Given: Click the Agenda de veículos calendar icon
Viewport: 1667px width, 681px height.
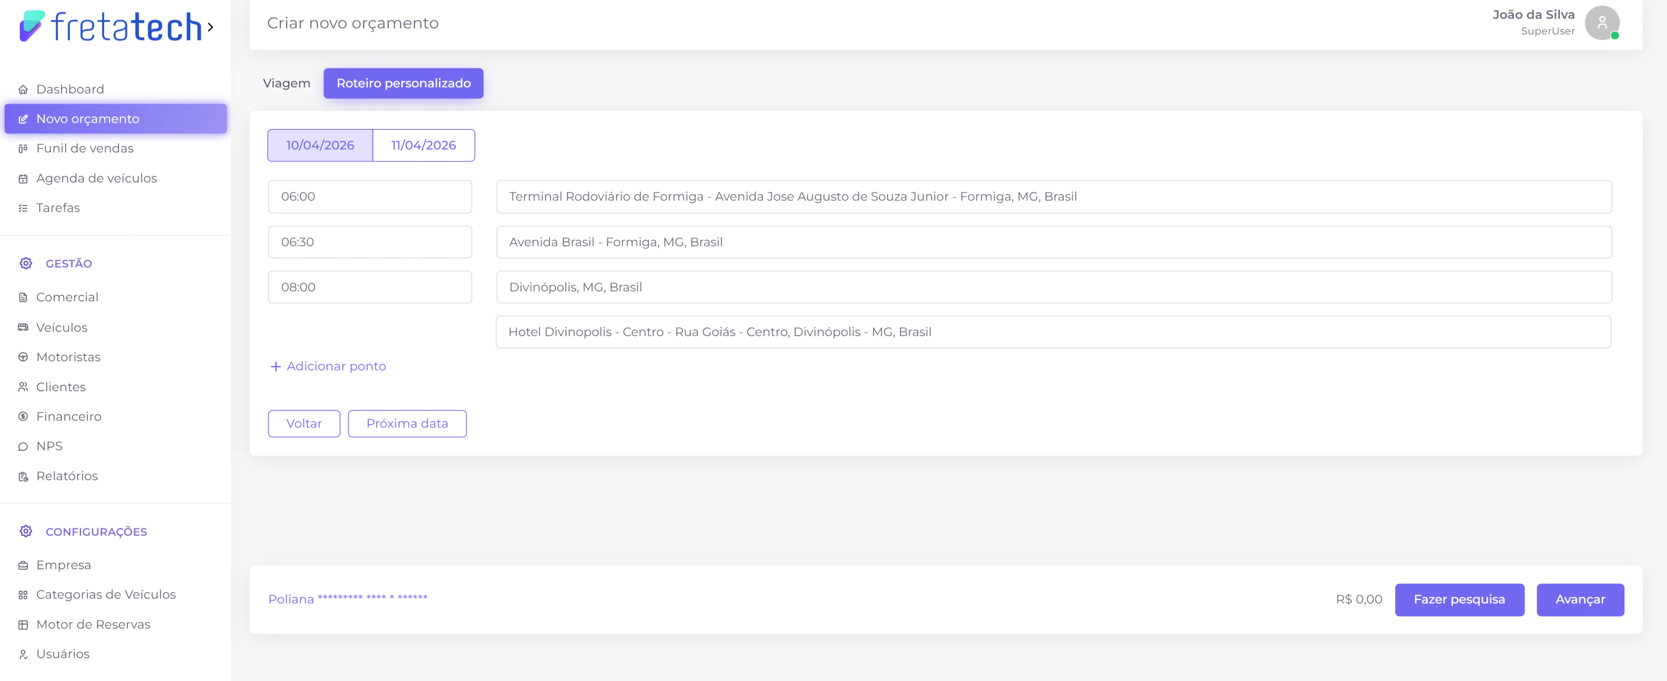Looking at the screenshot, I should coord(23,178).
